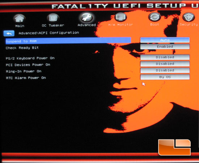Select the Advanced wrench icon

pos(87,18)
